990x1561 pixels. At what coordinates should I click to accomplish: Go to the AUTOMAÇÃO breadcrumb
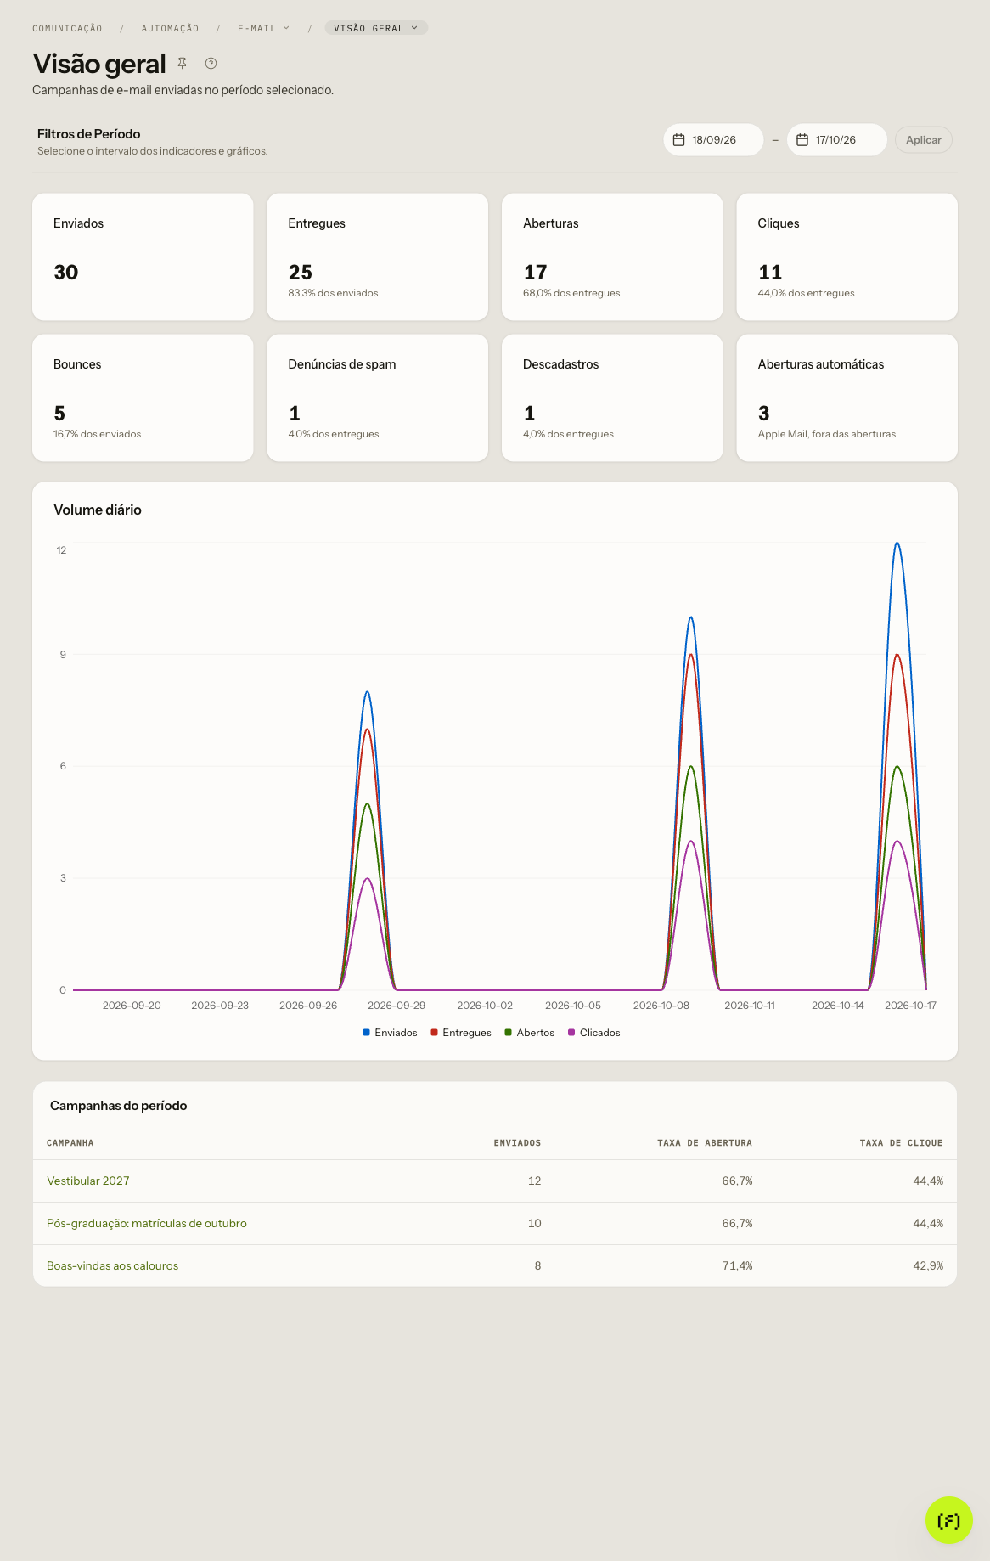tap(170, 28)
